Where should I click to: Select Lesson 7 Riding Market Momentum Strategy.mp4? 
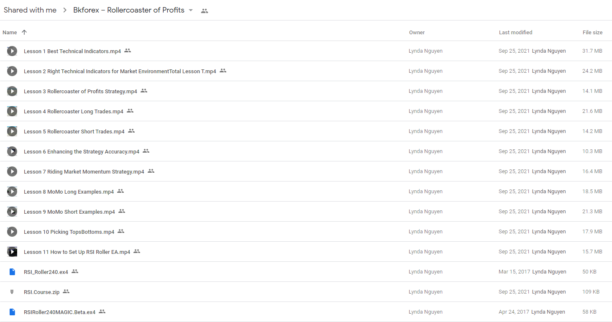pos(84,171)
